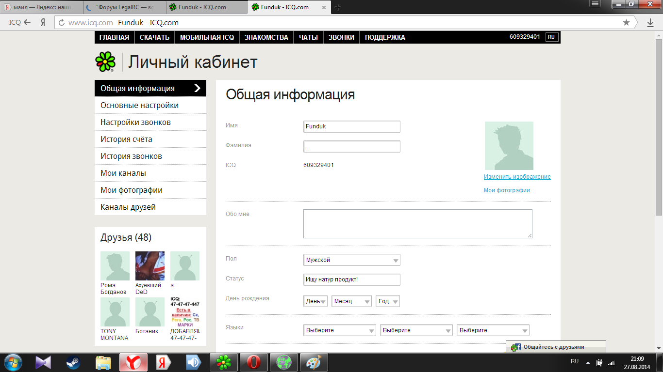Click the Фамилия input field

point(352,146)
